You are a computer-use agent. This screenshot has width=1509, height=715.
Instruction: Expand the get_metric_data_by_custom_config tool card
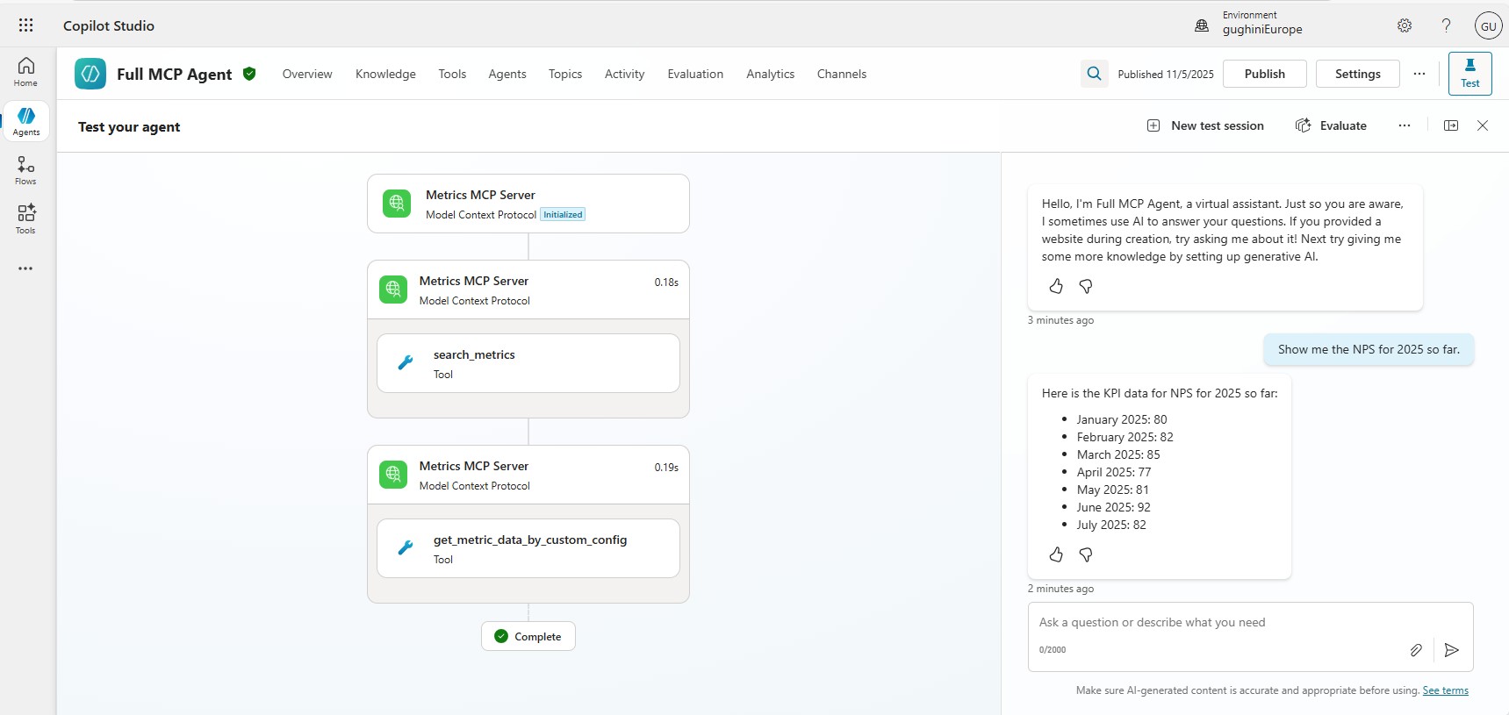point(528,548)
